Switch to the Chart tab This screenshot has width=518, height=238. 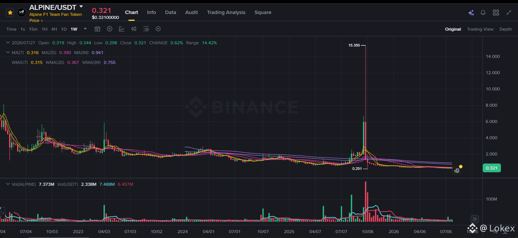[x=132, y=12]
